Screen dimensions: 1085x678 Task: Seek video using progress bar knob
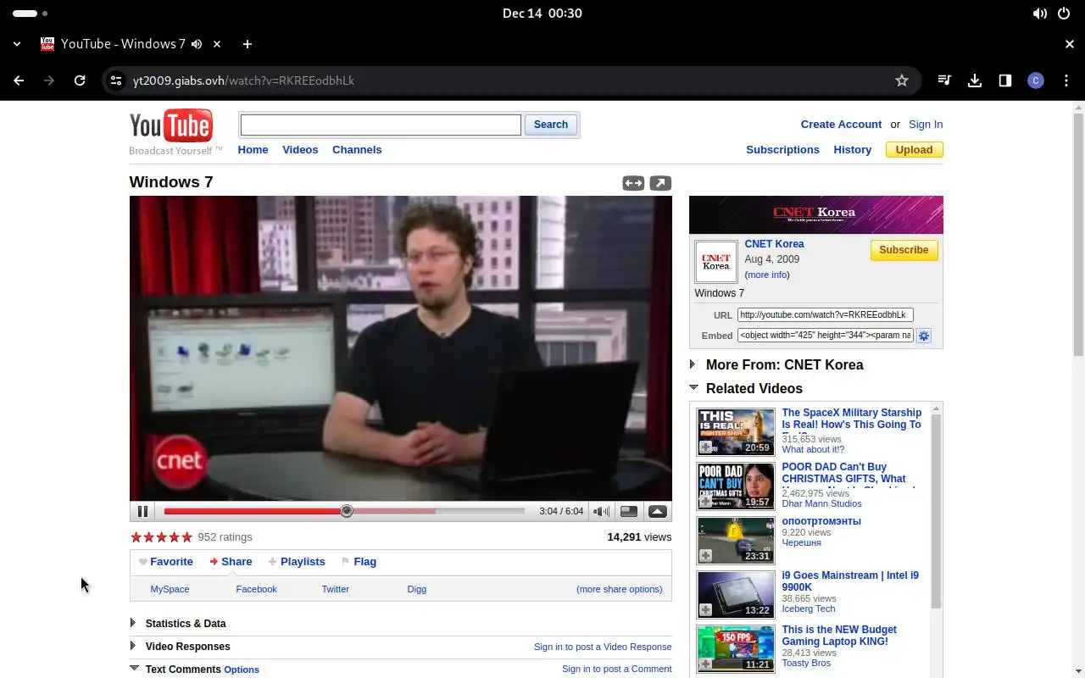tap(346, 511)
